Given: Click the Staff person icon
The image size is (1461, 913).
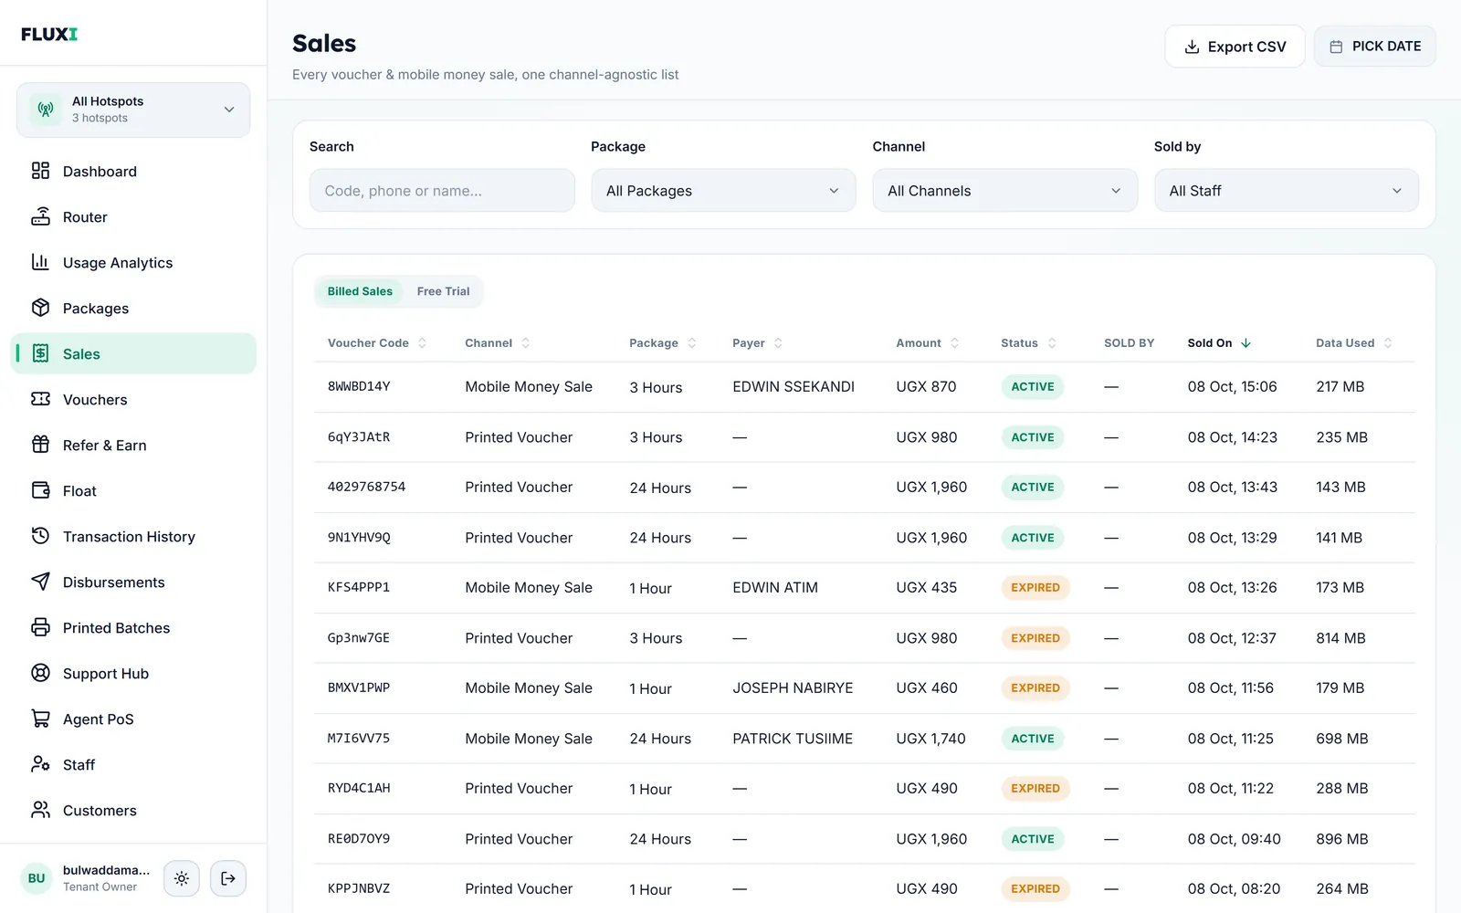Looking at the screenshot, I should click(x=40, y=764).
